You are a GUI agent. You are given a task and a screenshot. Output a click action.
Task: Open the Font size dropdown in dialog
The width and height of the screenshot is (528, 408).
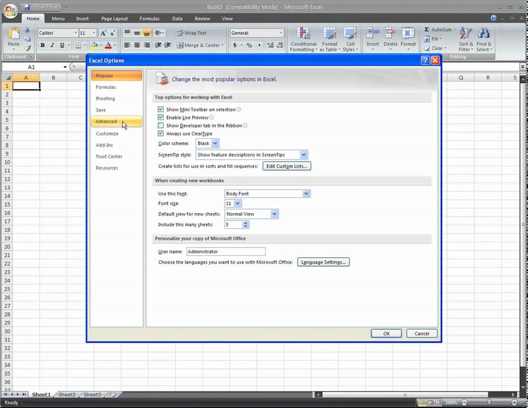[237, 203]
